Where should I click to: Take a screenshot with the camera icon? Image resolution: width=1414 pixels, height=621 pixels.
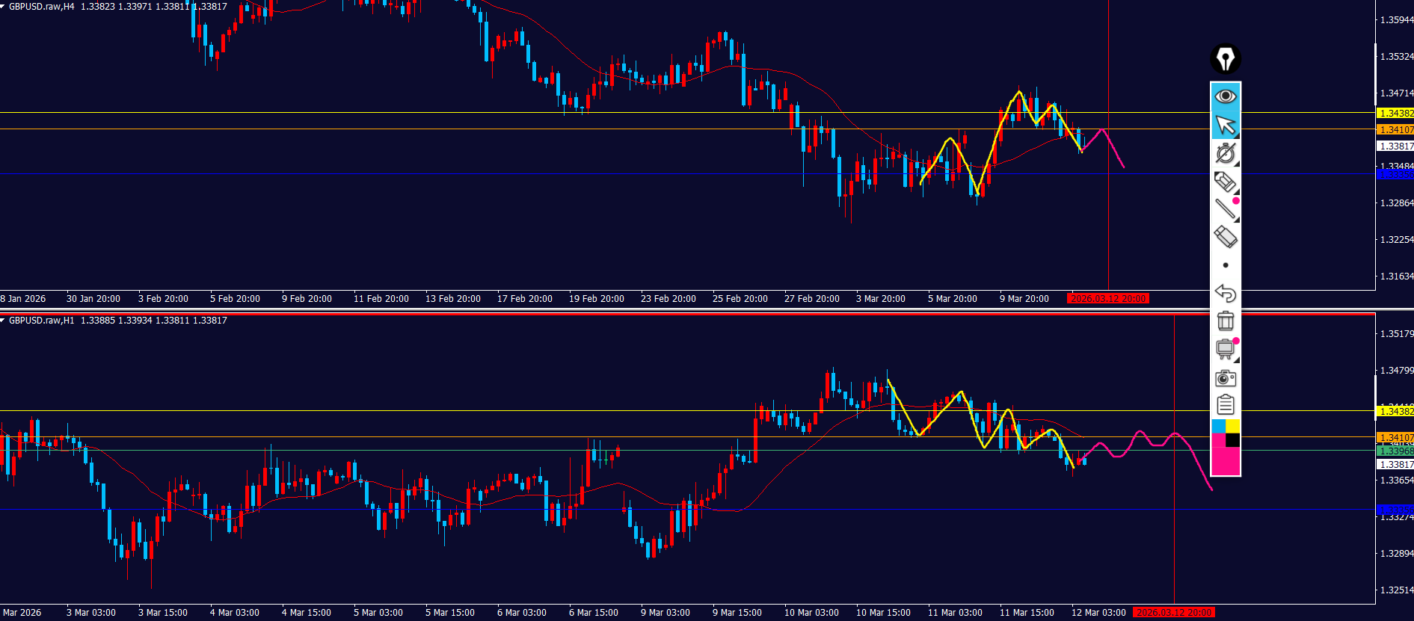(x=1225, y=378)
